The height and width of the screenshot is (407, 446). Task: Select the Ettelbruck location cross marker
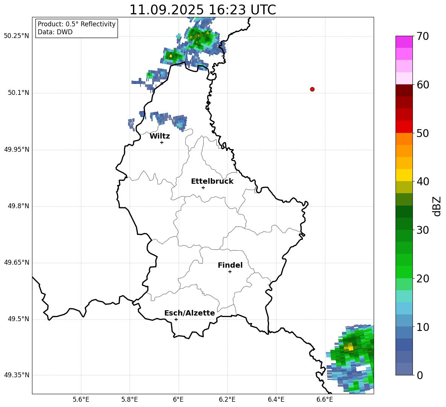pos(203,187)
